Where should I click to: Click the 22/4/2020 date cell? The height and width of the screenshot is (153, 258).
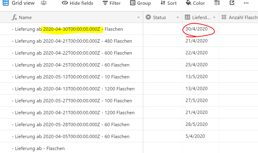(201, 53)
